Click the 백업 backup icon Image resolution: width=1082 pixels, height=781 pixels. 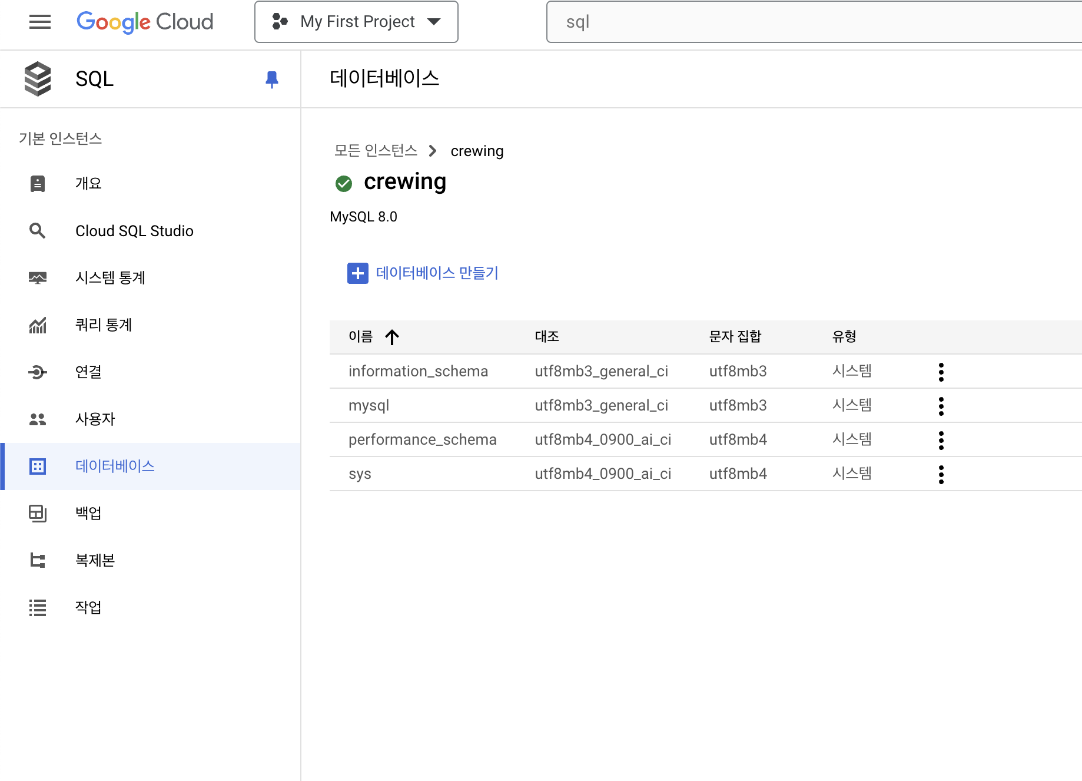pyautogui.click(x=38, y=514)
